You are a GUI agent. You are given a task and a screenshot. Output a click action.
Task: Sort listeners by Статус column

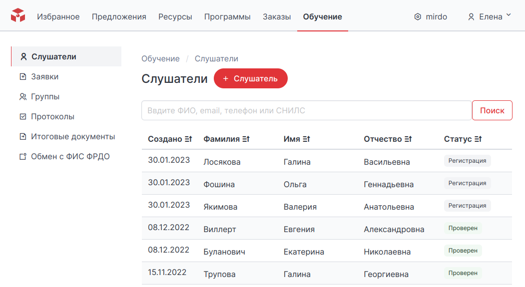point(478,139)
